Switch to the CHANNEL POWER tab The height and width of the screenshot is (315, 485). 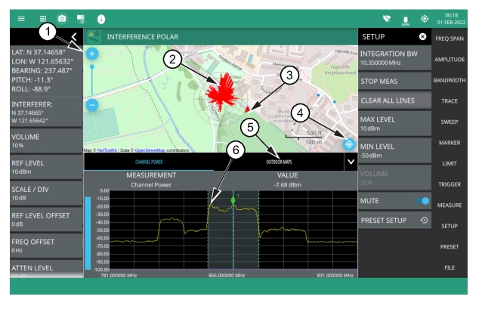[x=148, y=162]
